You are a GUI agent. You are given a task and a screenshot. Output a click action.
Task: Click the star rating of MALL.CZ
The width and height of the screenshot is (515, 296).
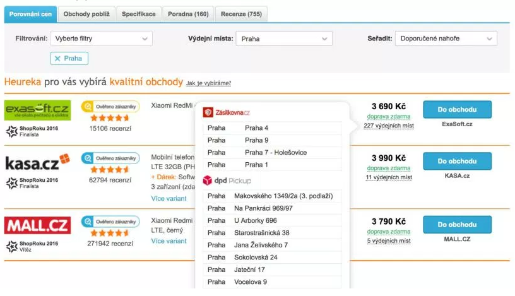point(110,233)
